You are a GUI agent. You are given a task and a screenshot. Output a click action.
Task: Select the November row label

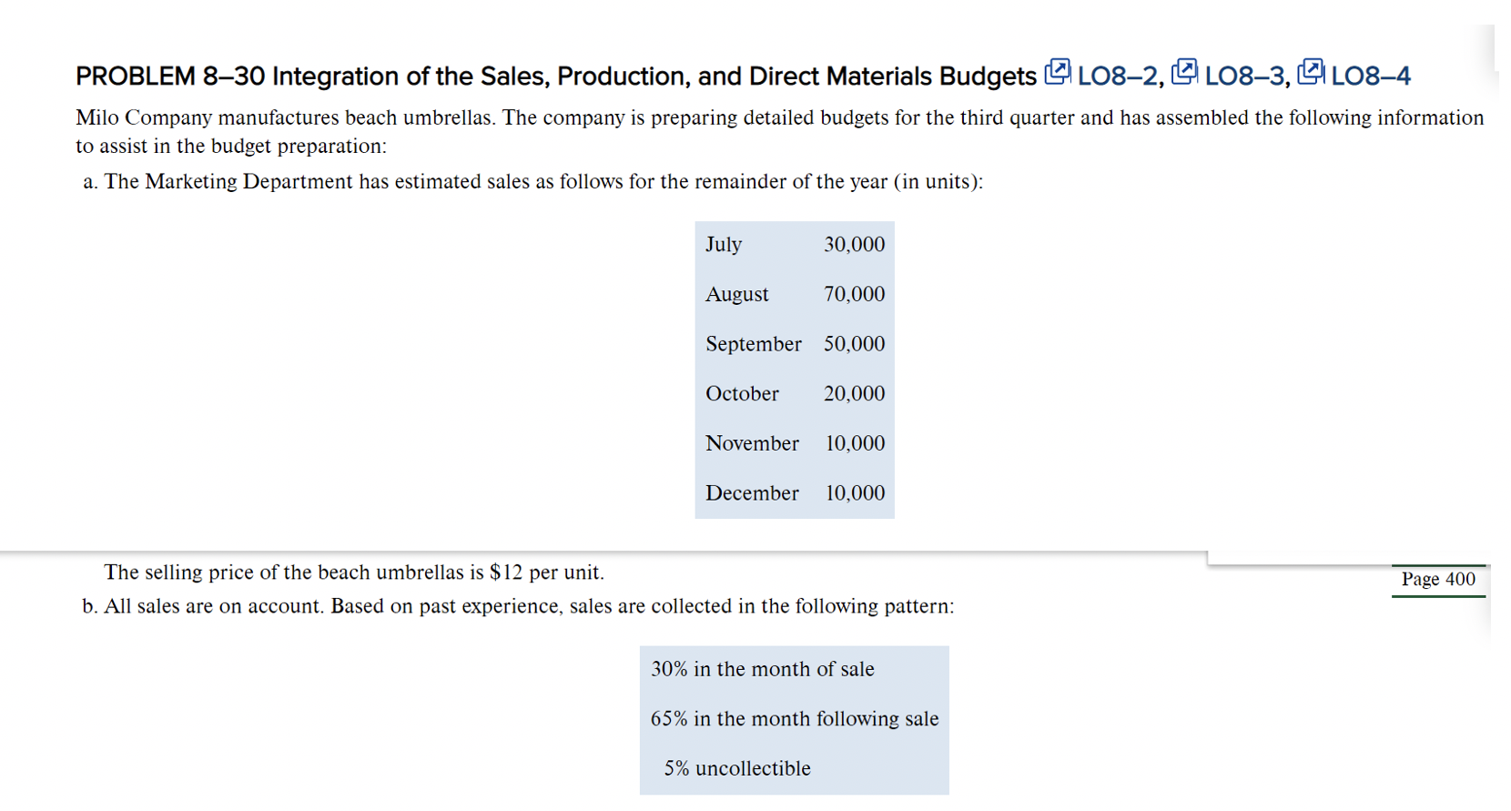[752, 443]
